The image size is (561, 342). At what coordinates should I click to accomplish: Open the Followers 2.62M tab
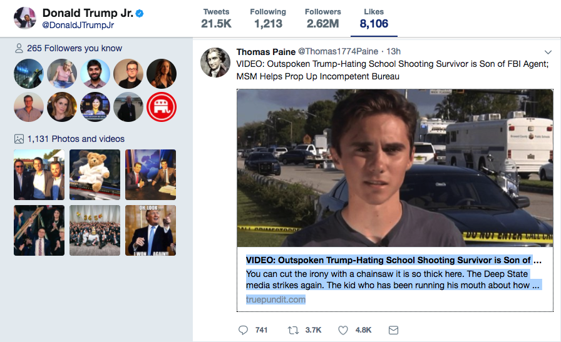pyautogui.click(x=322, y=19)
